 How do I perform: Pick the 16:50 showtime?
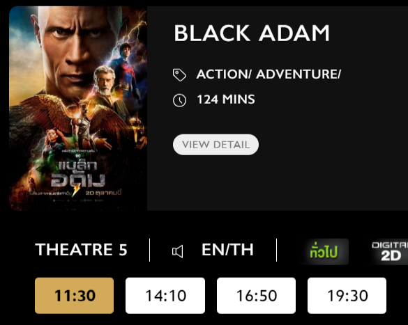256,295
